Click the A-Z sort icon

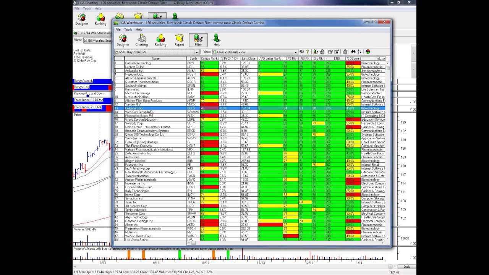(359, 52)
